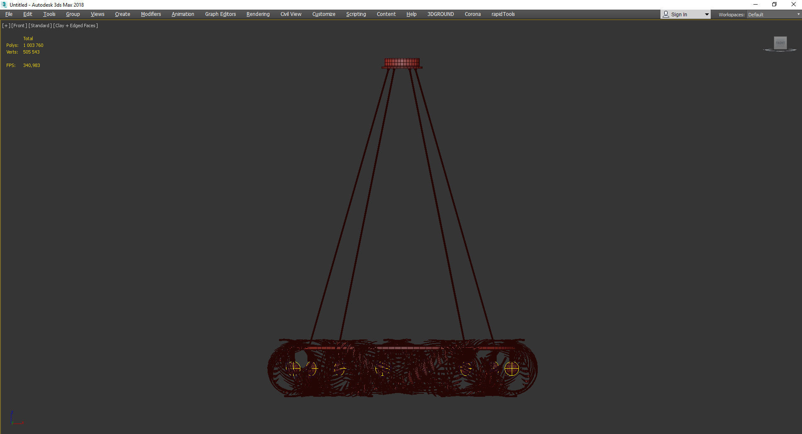Select the ceiling mount canopy of the chandelier
Image resolution: width=802 pixels, height=434 pixels.
(402, 63)
